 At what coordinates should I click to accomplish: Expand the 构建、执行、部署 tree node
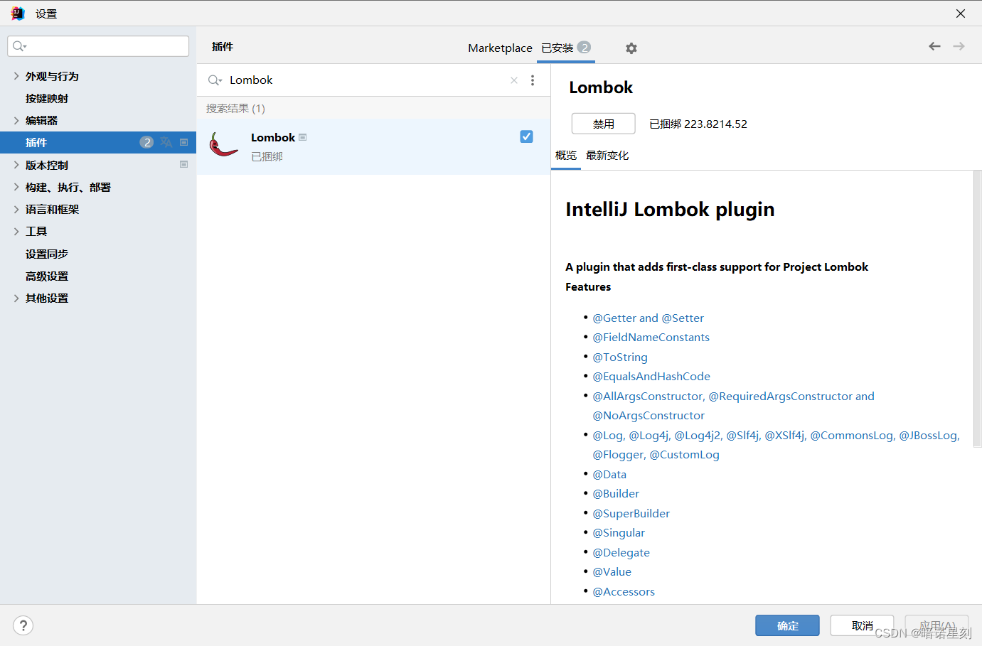(16, 187)
